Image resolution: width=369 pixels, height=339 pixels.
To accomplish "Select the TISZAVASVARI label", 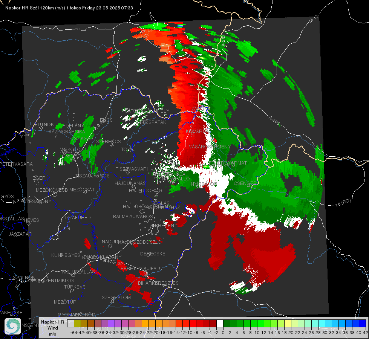I will pos(132,169).
